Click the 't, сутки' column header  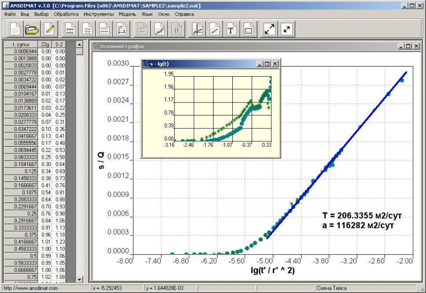click(x=21, y=44)
